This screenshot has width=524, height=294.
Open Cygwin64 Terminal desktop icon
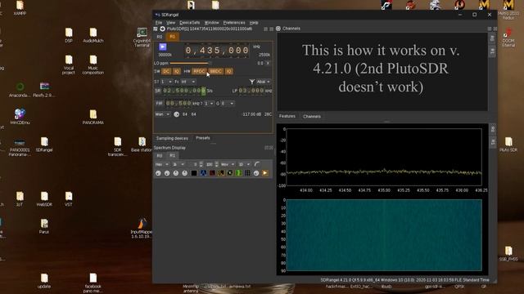pos(142,37)
